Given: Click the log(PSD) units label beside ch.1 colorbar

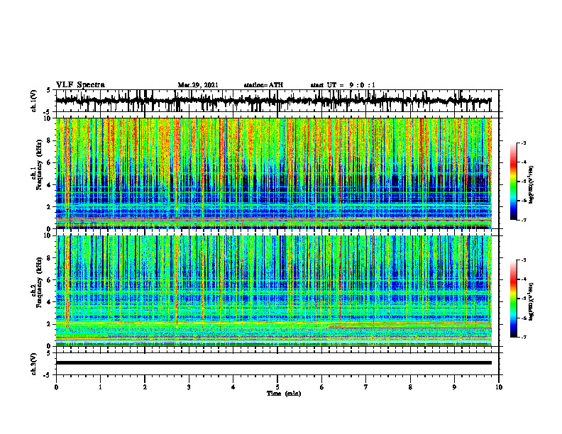Looking at the screenshot, I should tap(531, 185).
